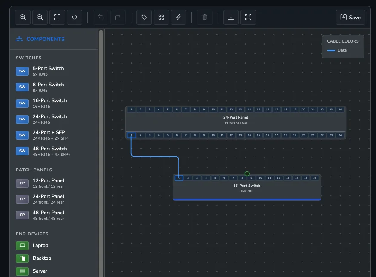Select the Server device icon
The image size is (376, 277).
22,271
